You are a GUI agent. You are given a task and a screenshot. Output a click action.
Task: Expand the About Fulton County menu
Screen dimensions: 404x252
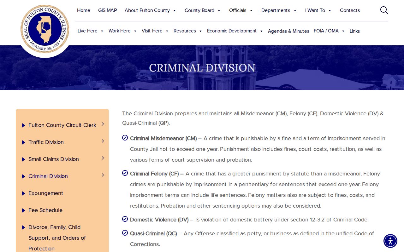[150, 10]
